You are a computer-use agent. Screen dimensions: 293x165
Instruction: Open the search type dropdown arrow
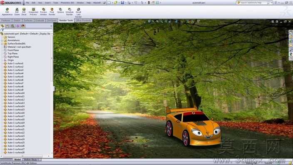pos(272,2)
